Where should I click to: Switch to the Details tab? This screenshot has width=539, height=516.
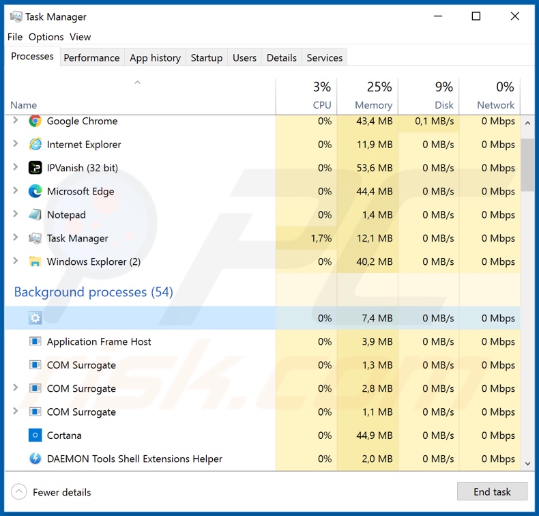coord(282,57)
